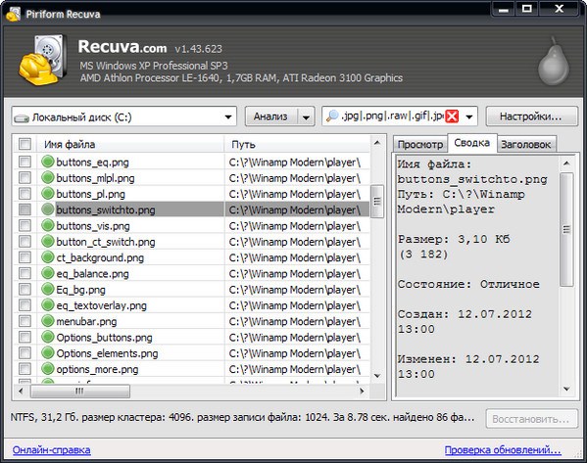The height and width of the screenshot is (463, 587).
Task: Switch to the Просмотр tab
Action: 420,144
